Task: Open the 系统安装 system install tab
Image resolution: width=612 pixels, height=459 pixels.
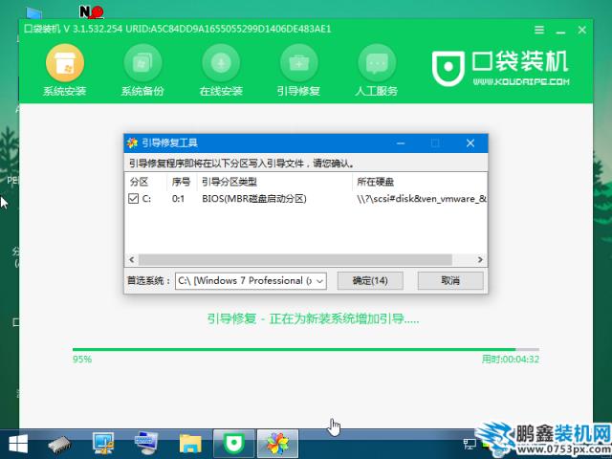Action: pos(65,71)
